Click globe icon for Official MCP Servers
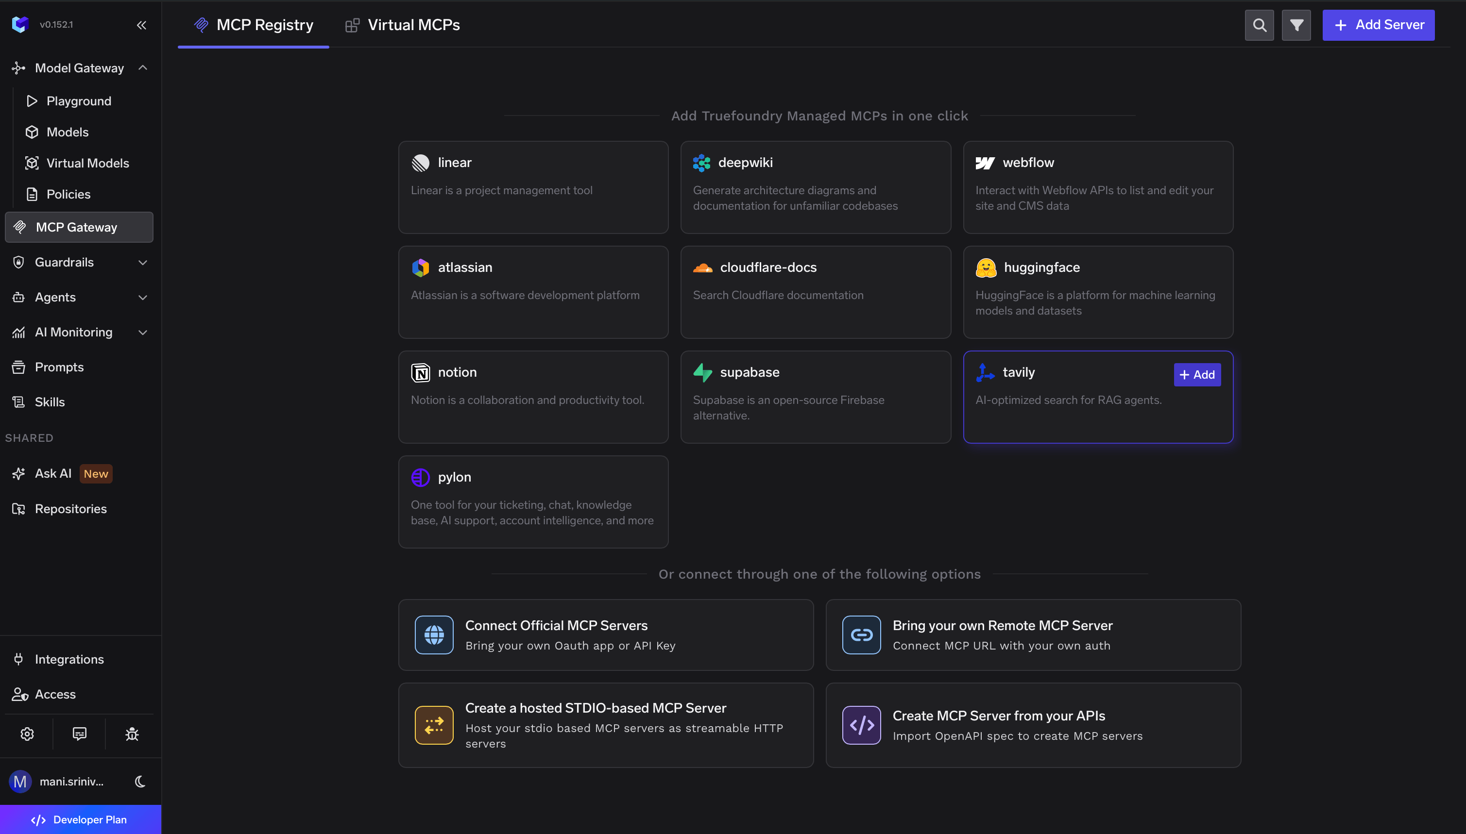 pos(434,634)
